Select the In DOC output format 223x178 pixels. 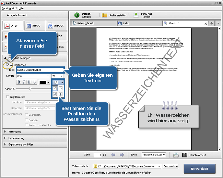point(35,26)
